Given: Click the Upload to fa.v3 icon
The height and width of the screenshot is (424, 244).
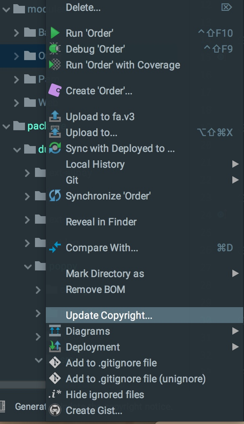Looking at the screenshot, I should (x=55, y=116).
